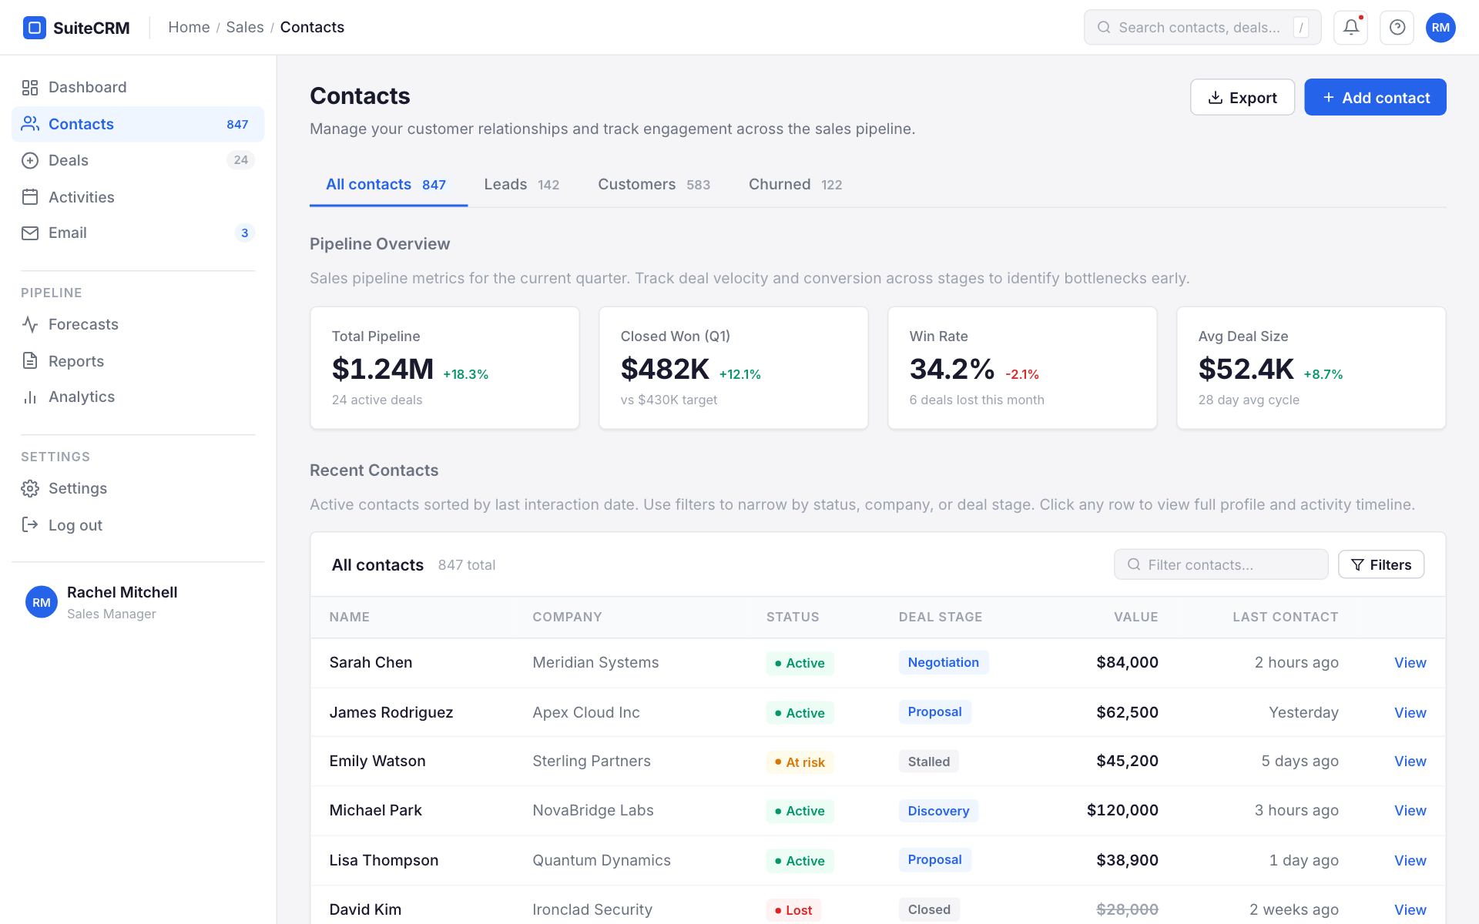Click the notifications bell icon
The image size is (1479, 924).
pyautogui.click(x=1350, y=28)
